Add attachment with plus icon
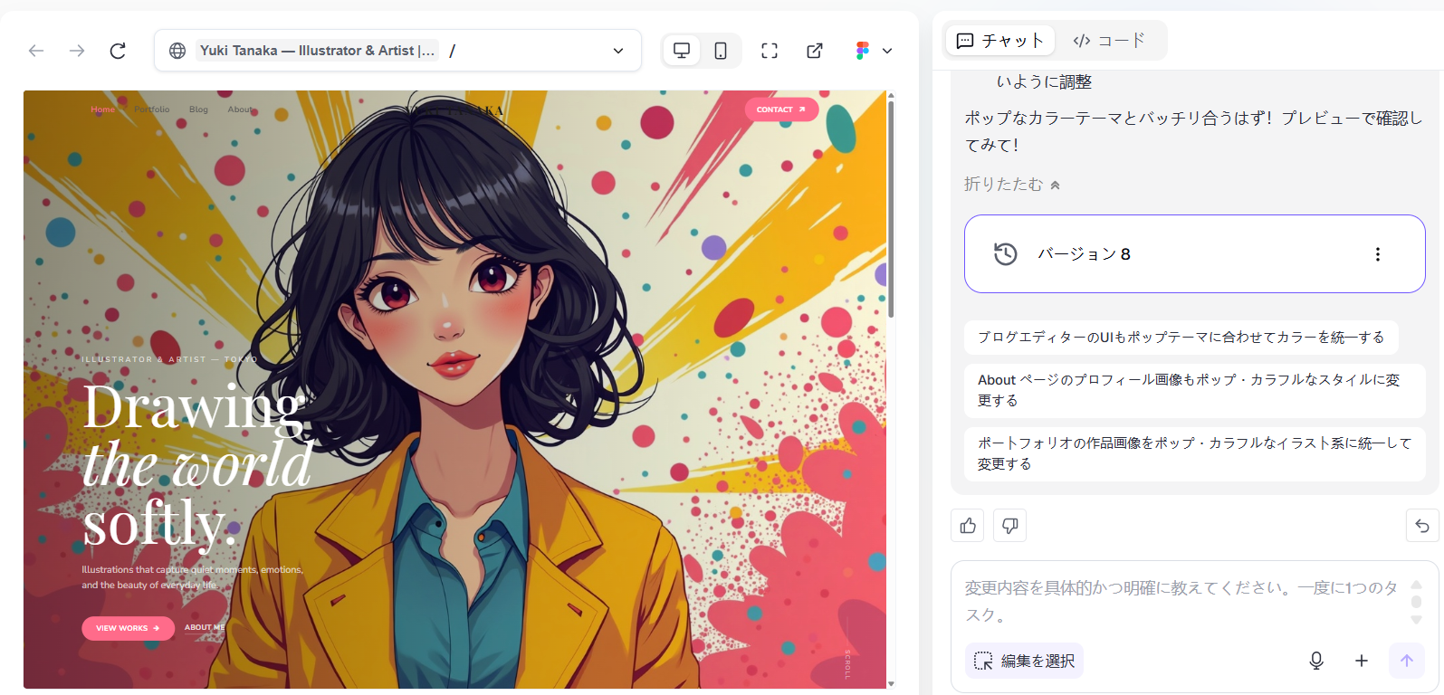 pos(1362,662)
